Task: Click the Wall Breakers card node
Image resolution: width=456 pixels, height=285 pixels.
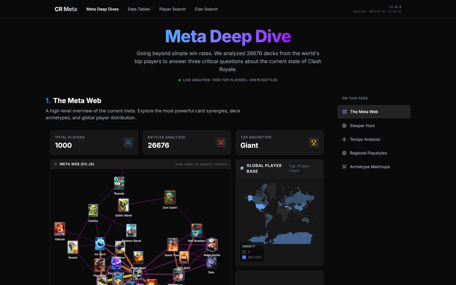Action: click(197, 230)
